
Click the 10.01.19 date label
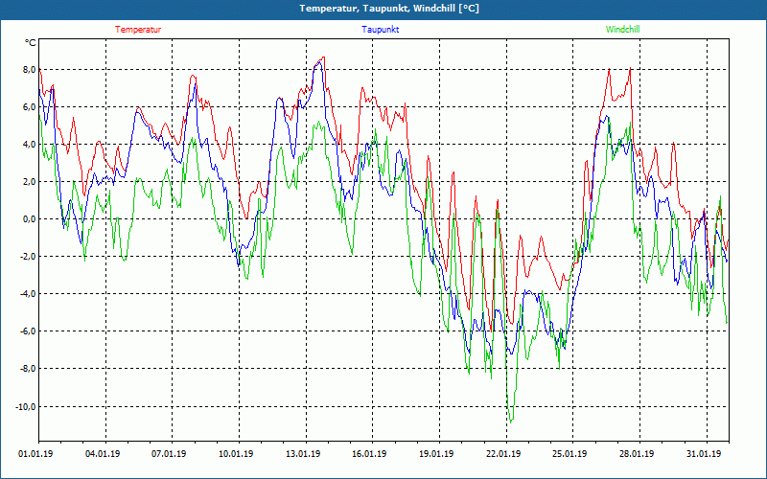[236, 454]
